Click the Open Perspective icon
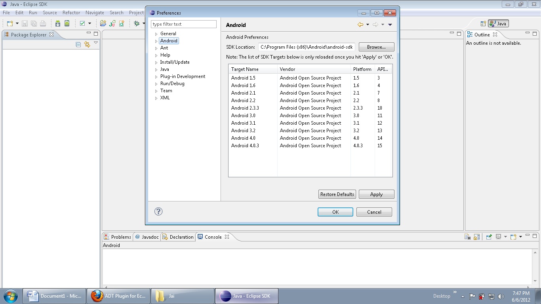Screen dimensions: 541x304 pos(483,24)
